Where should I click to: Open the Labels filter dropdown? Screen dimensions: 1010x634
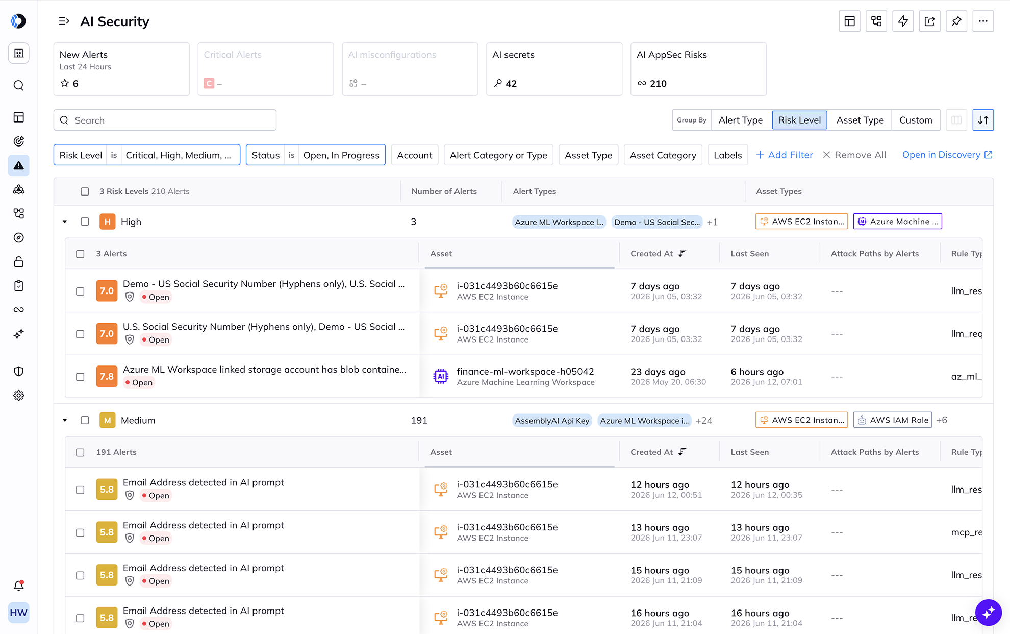coord(727,155)
